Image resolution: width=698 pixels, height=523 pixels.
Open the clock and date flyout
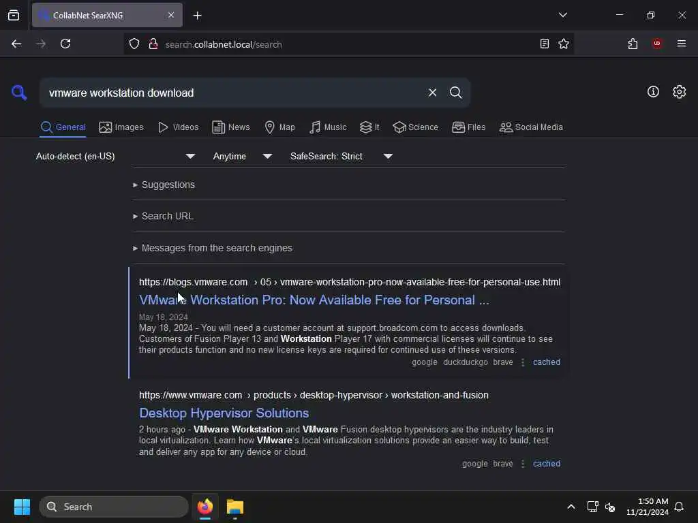tap(648, 507)
